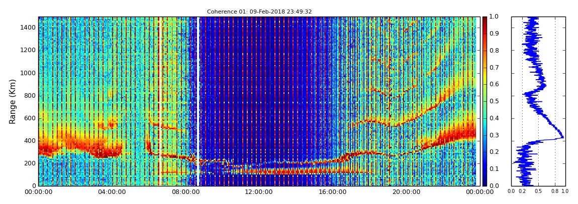Click the 200 tick label on range axis
The width and height of the screenshot is (578, 204).
[x=30, y=163]
